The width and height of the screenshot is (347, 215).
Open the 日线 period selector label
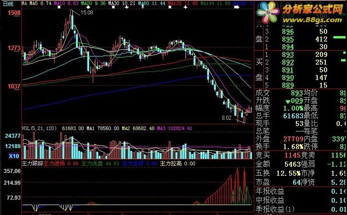(9, 4)
